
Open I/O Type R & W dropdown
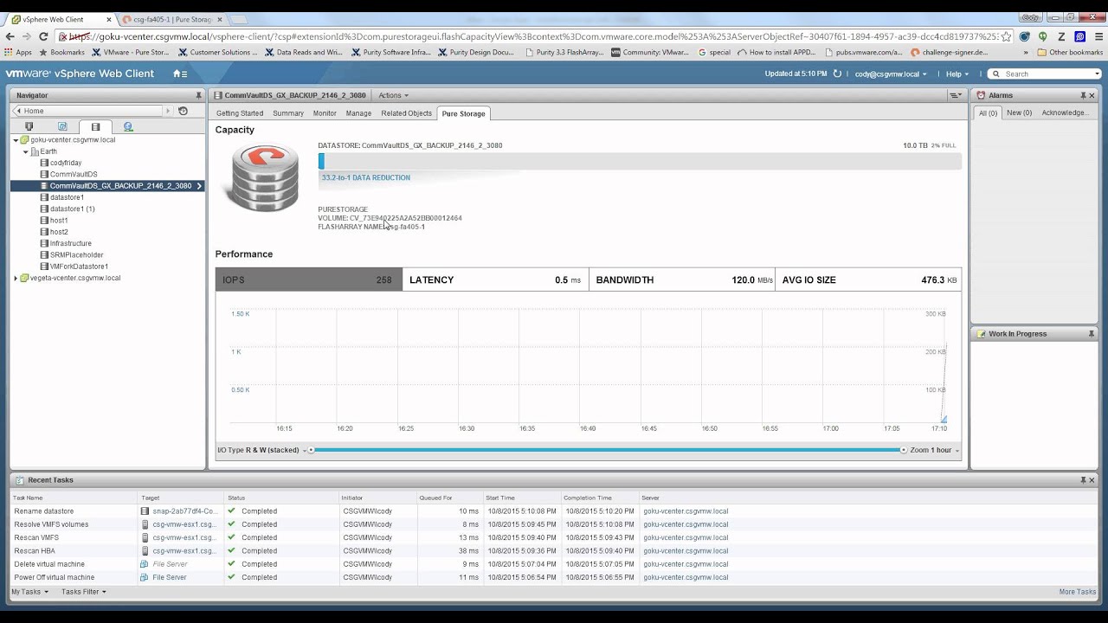tap(261, 450)
